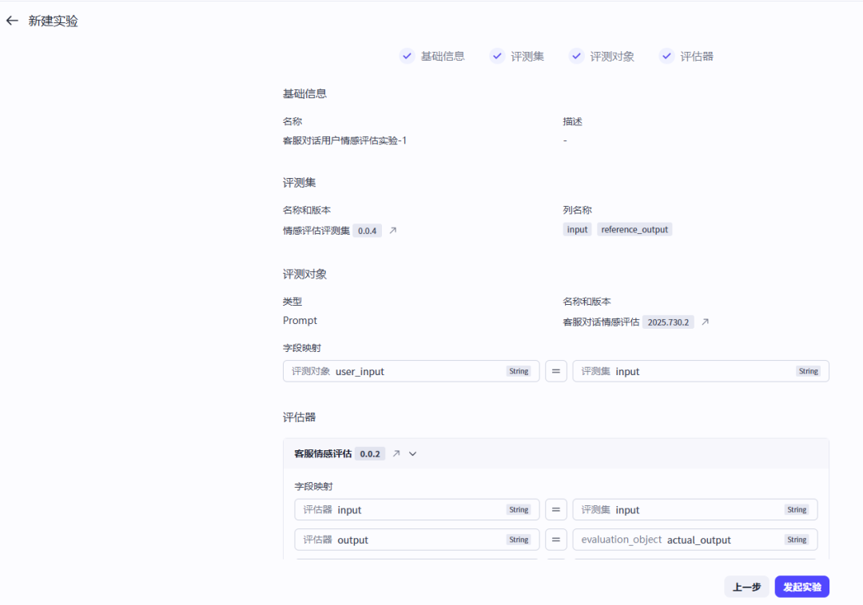Click the 上一步 button
The width and height of the screenshot is (863, 605).
(746, 587)
